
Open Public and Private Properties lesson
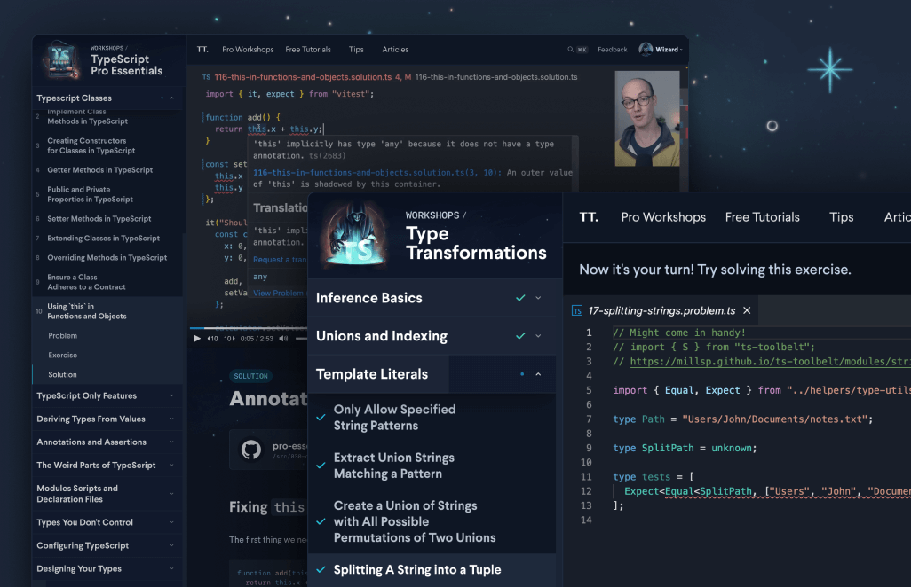pos(90,194)
